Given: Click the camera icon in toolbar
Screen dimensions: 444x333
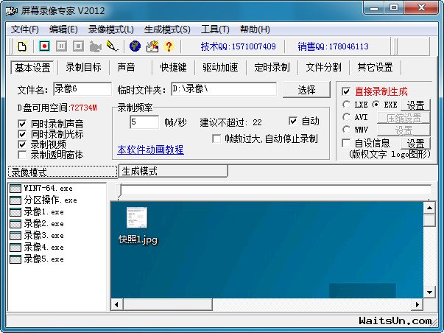Looking at the screenshot, I should [95, 46].
